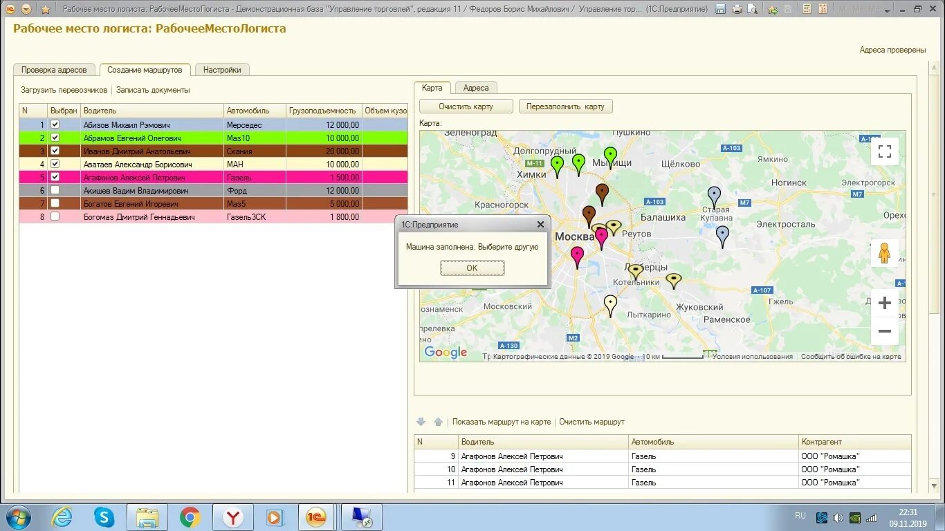Click the yellow map pin near Жуковский
This screenshot has height=531, width=945.
tap(673, 281)
